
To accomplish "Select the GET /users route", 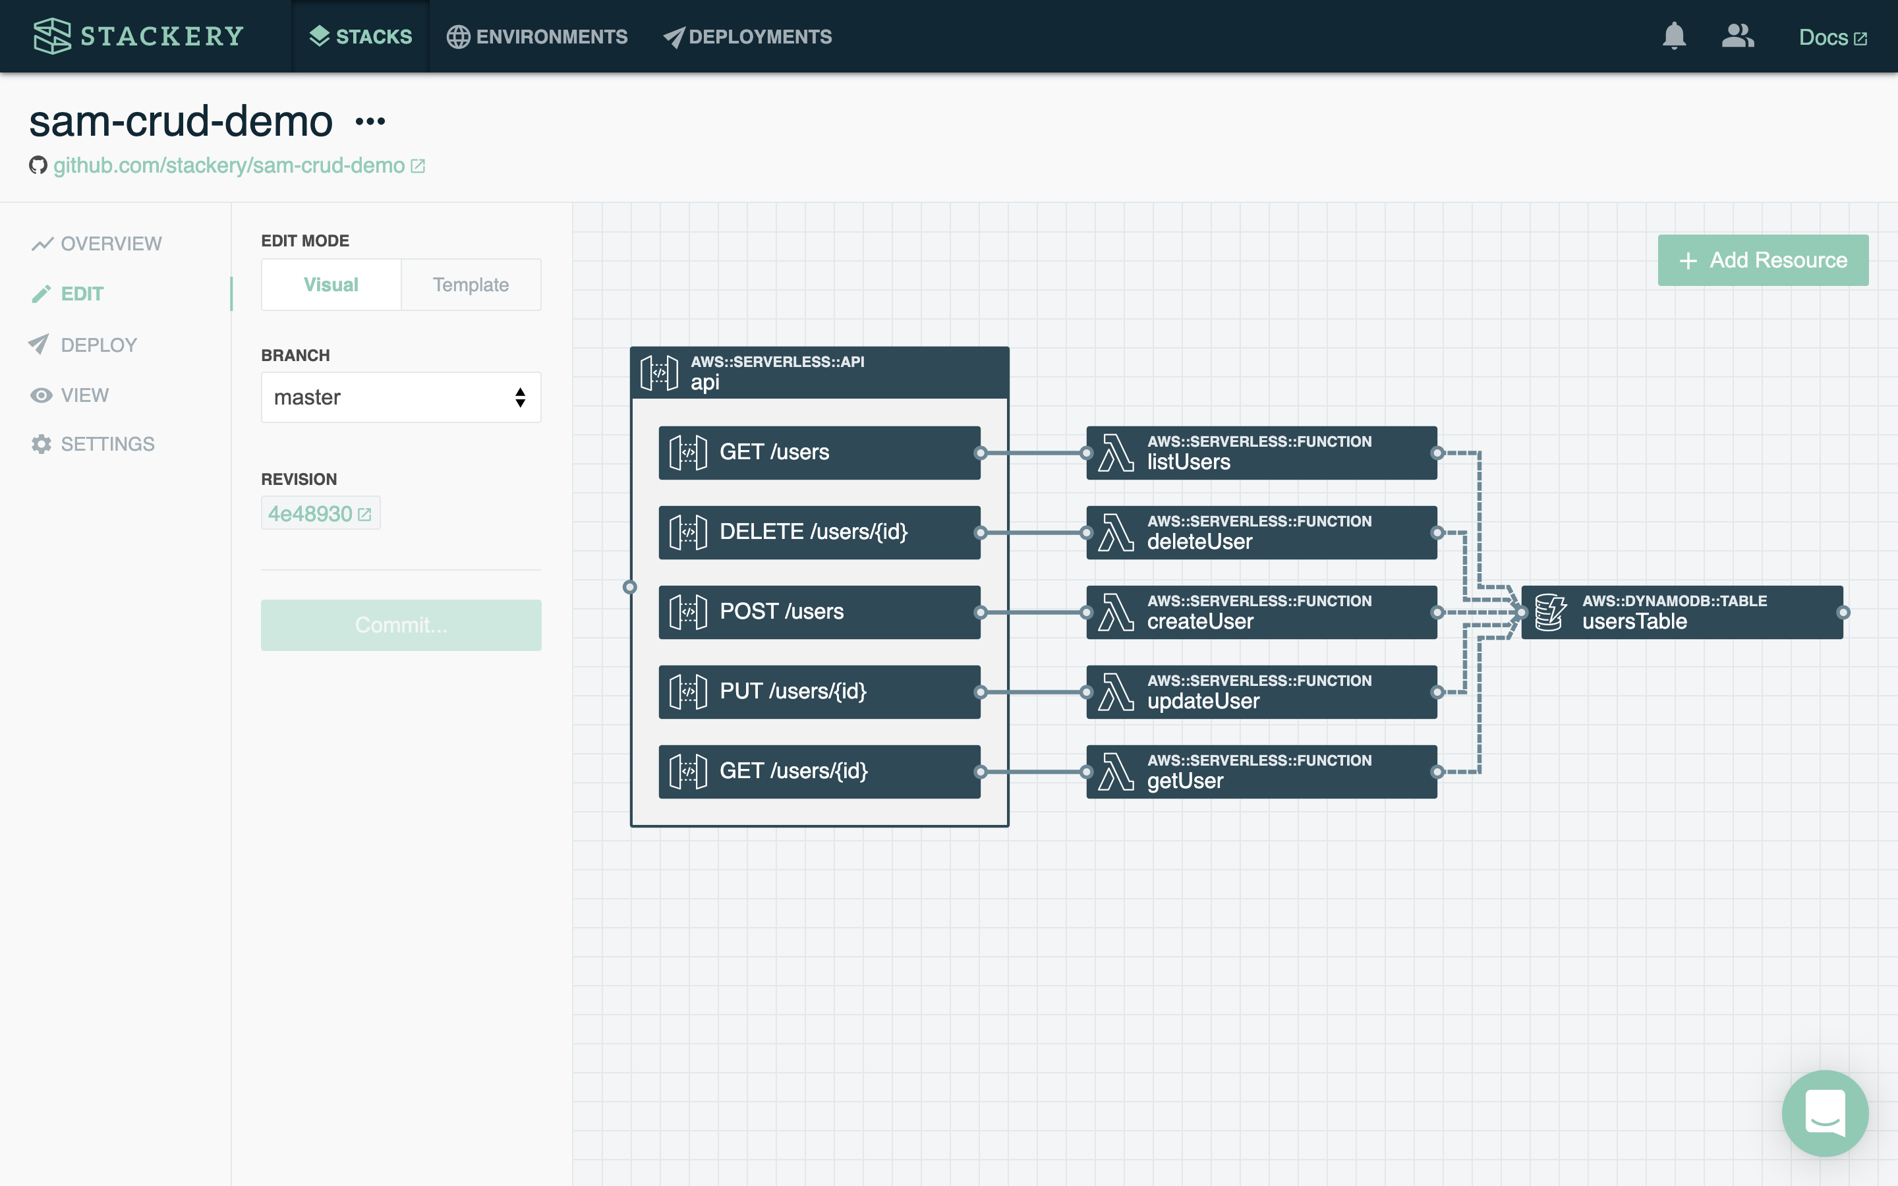I will (820, 453).
